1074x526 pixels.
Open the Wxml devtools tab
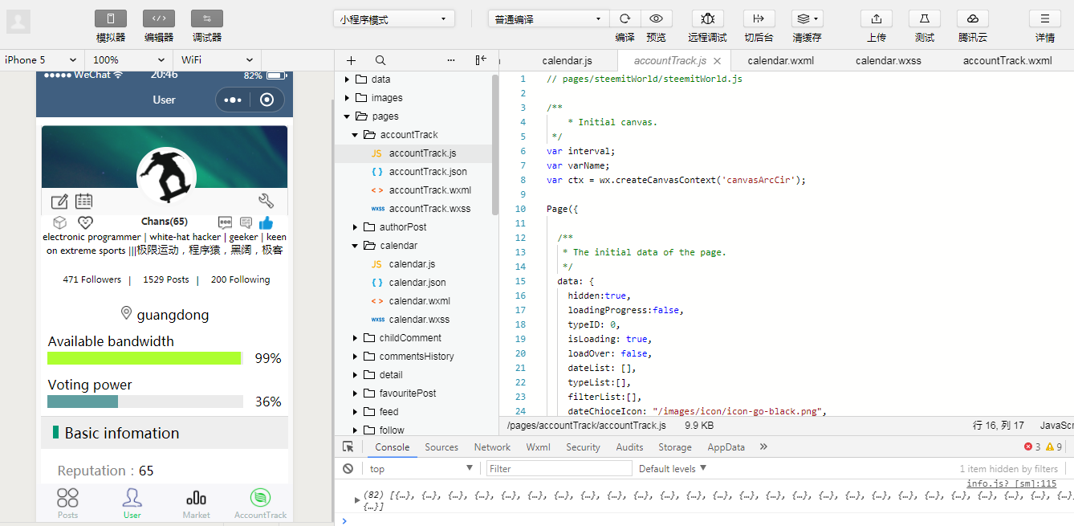539,447
